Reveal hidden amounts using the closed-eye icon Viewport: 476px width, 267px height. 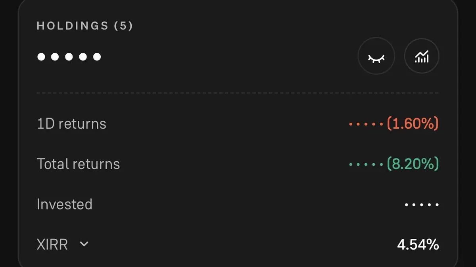tap(376, 57)
